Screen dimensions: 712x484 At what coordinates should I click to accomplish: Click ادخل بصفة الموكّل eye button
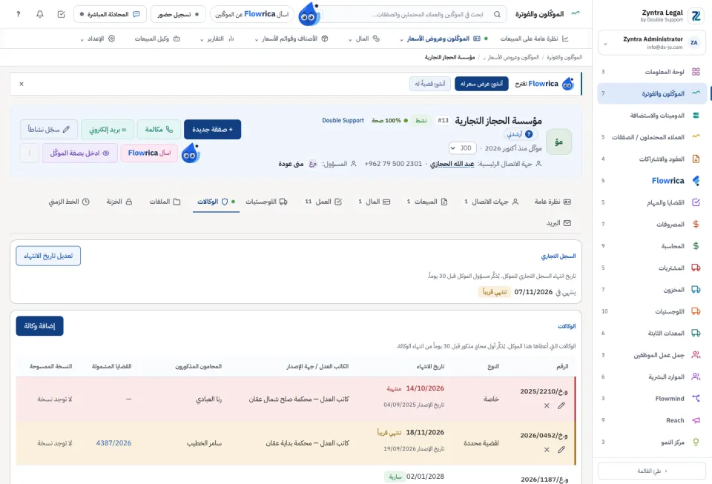coord(80,153)
